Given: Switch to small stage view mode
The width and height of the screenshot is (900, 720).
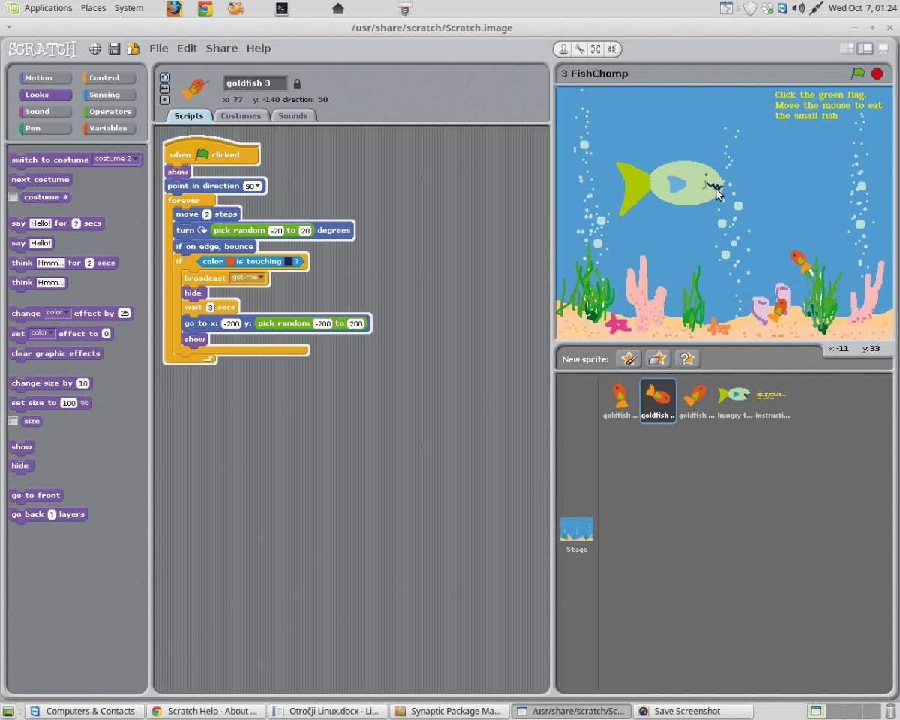Looking at the screenshot, I should click(x=847, y=49).
